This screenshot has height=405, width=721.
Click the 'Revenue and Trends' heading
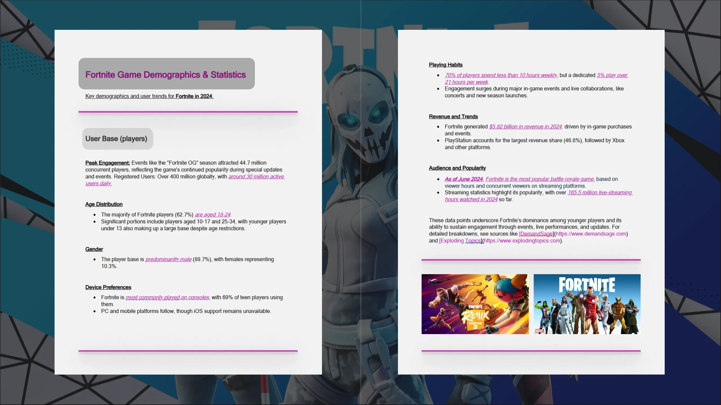[453, 117]
